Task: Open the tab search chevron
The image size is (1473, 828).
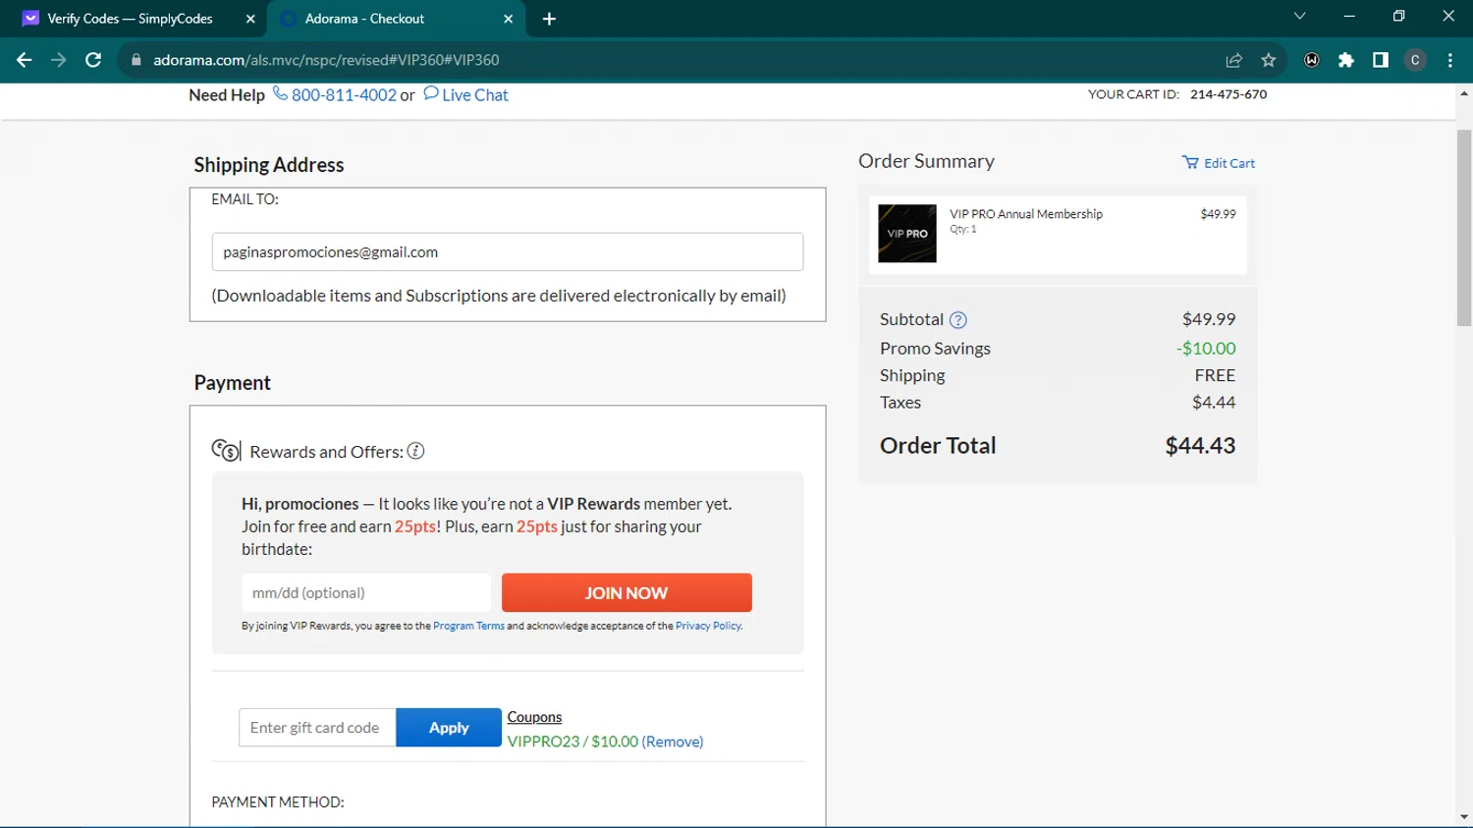Action: (x=1299, y=16)
